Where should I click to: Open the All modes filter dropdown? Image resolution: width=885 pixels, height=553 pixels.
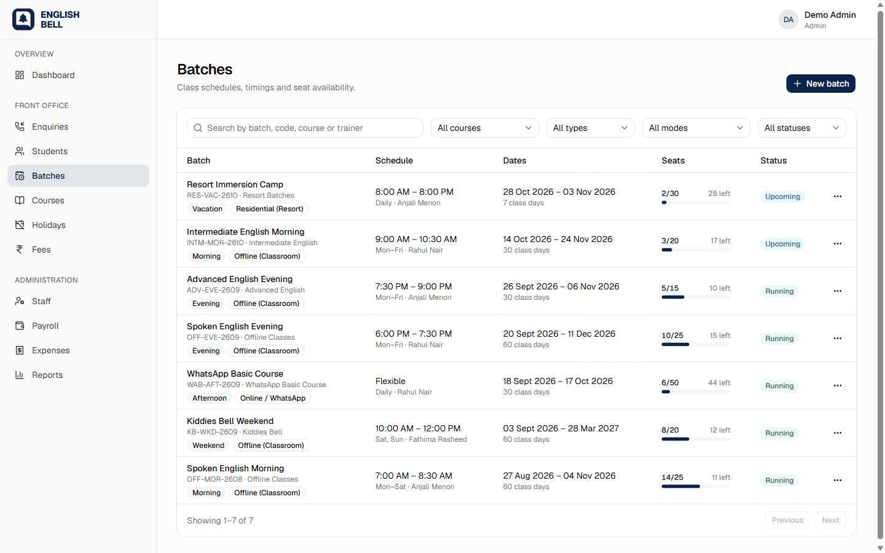696,128
